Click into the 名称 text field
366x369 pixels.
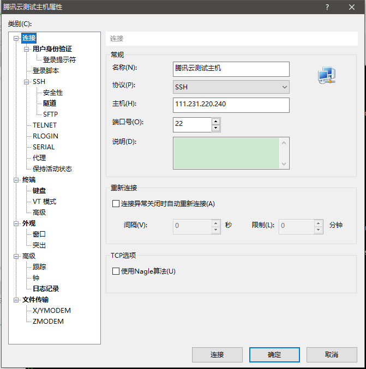coord(231,69)
